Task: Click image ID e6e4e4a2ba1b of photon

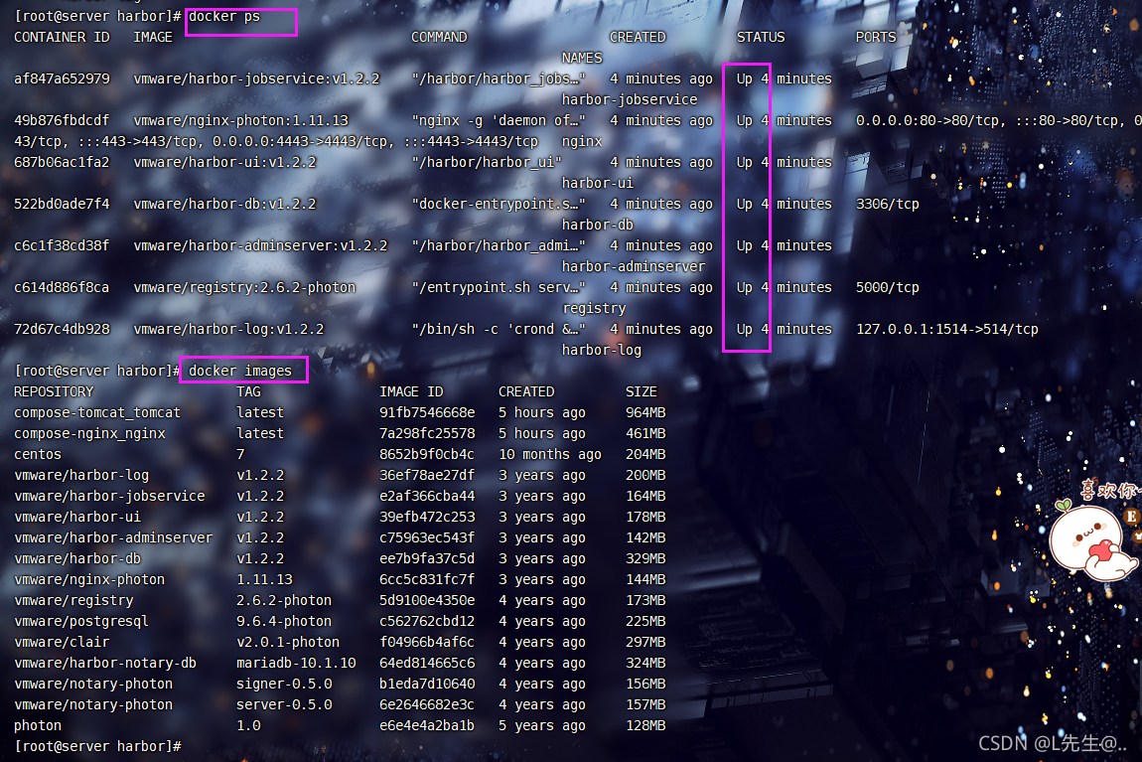Action: [427, 725]
